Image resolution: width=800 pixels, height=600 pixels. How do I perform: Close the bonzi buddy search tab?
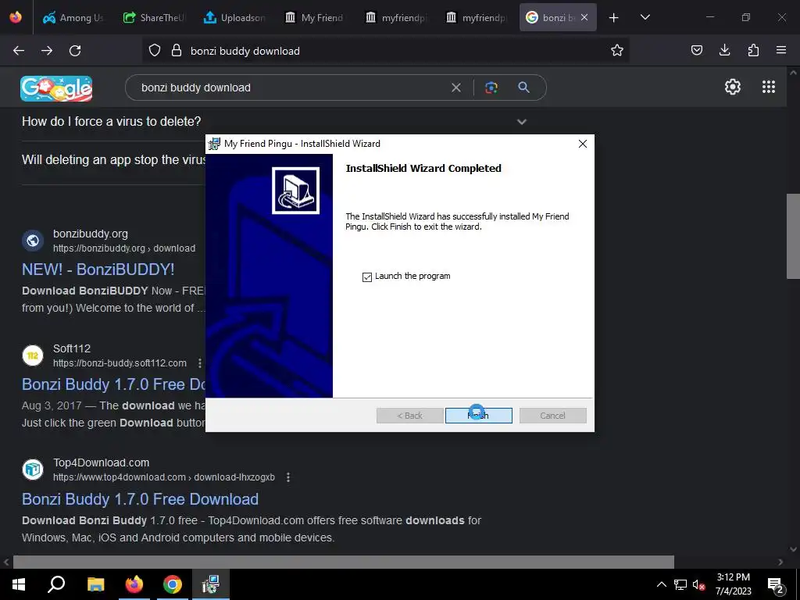pyautogui.click(x=584, y=18)
